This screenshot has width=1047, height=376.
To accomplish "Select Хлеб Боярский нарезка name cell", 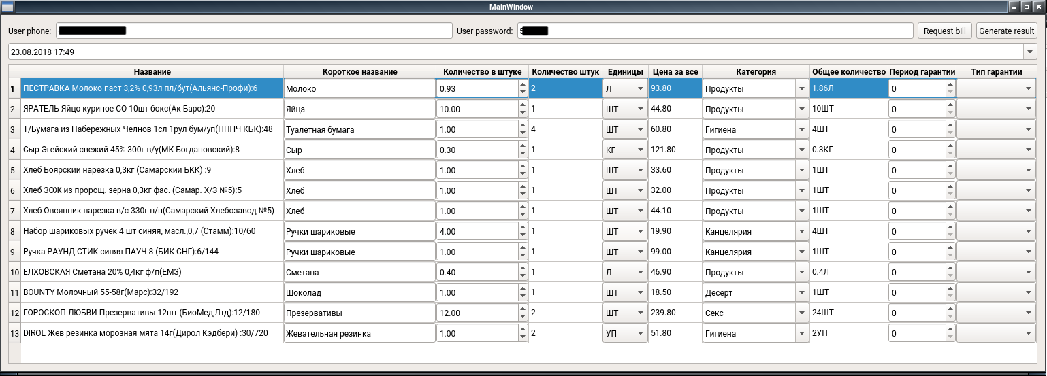I will coord(152,170).
